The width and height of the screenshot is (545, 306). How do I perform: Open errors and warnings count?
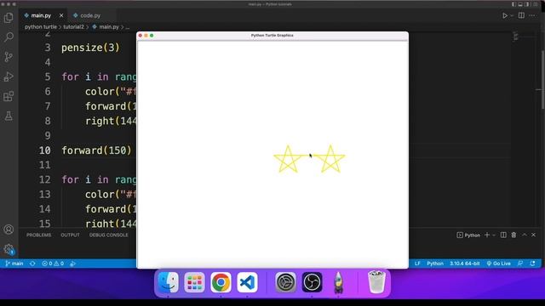[53, 263]
